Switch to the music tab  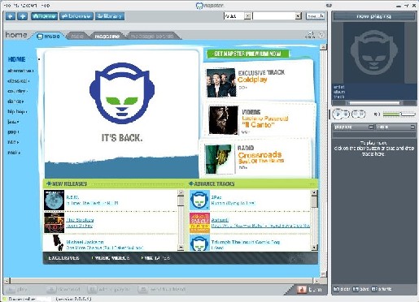49,36
